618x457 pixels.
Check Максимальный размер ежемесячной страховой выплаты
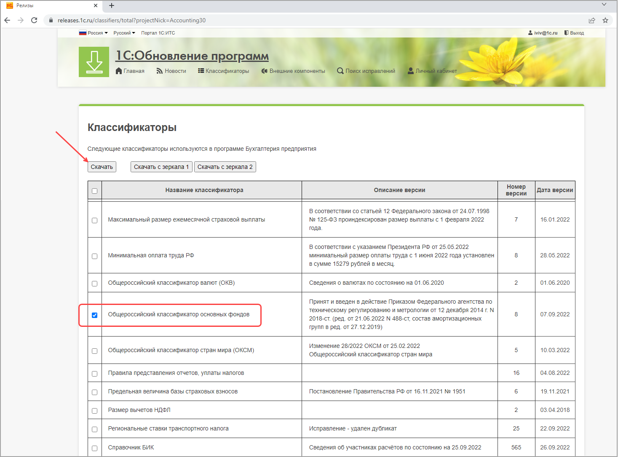tap(94, 220)
